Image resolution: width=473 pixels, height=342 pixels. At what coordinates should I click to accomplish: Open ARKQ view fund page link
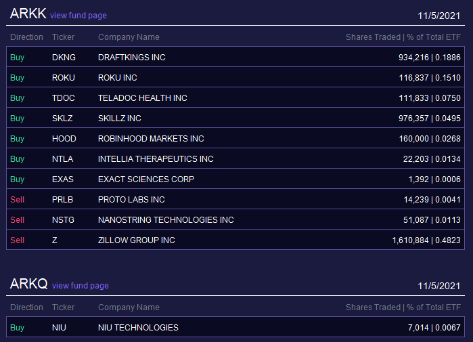[81, 286]
